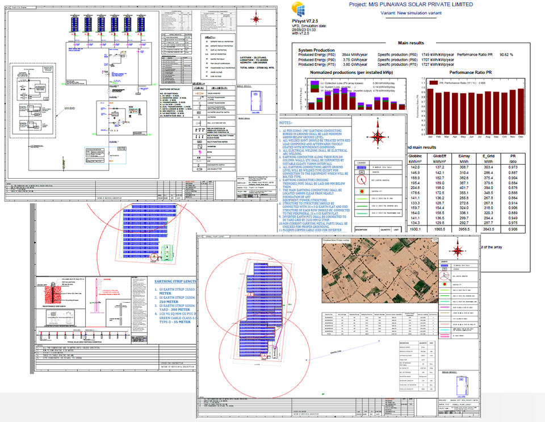The width and height of the screenshot is (545, 422).
Task: Click the lightning arrester symbol in the earthing legend
Action: [x=362, y=180]
